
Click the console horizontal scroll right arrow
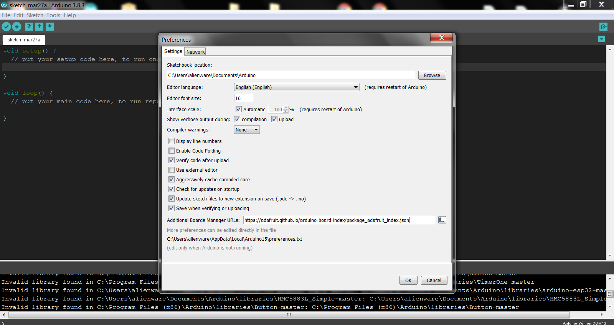(602, 315)
